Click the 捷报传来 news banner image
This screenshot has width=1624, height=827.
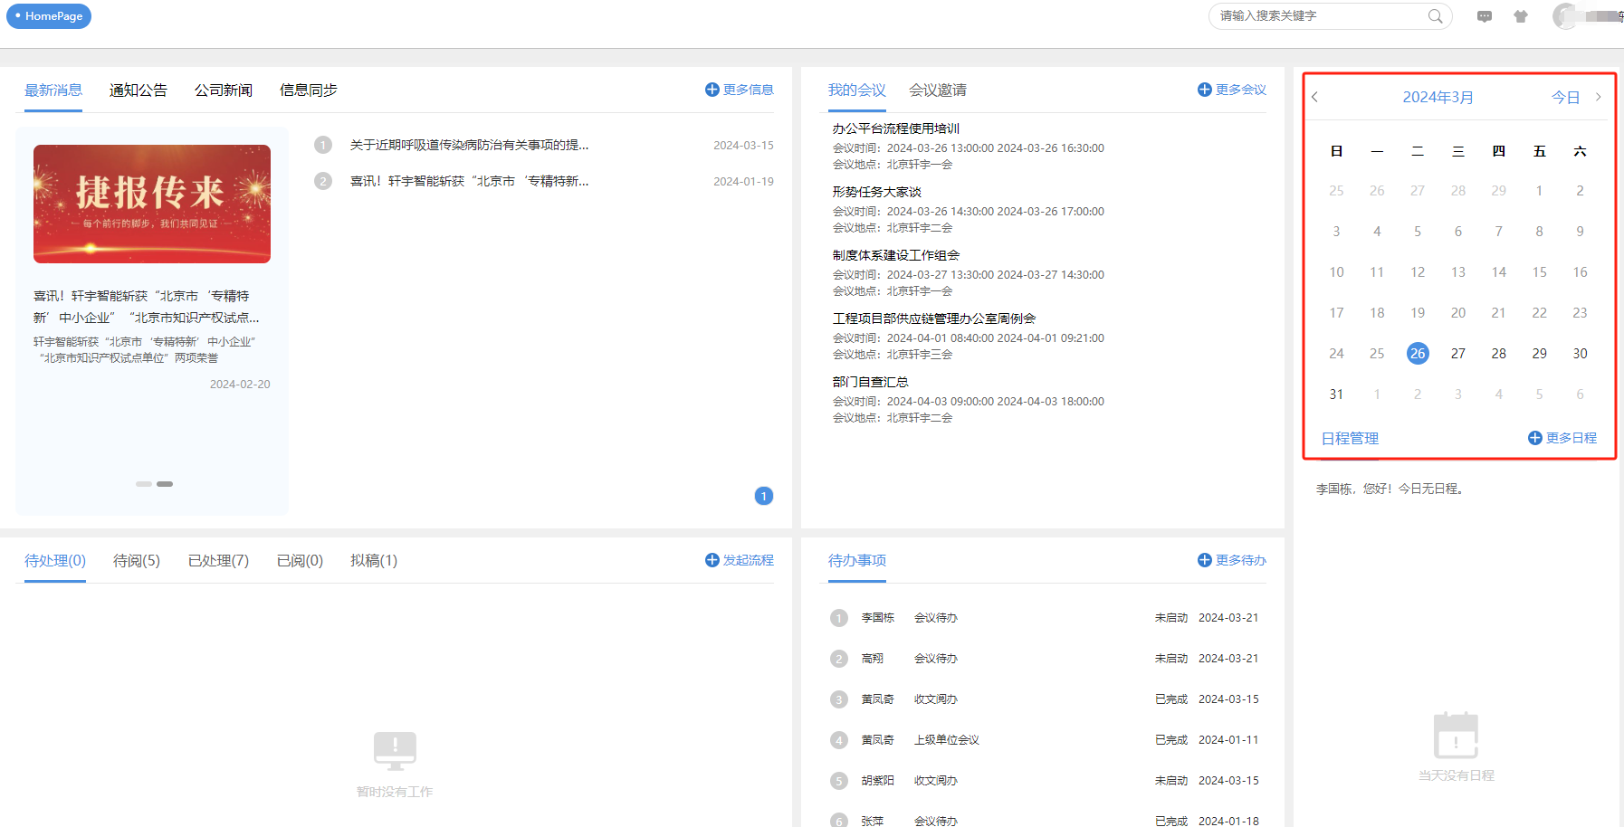(152, 204)
